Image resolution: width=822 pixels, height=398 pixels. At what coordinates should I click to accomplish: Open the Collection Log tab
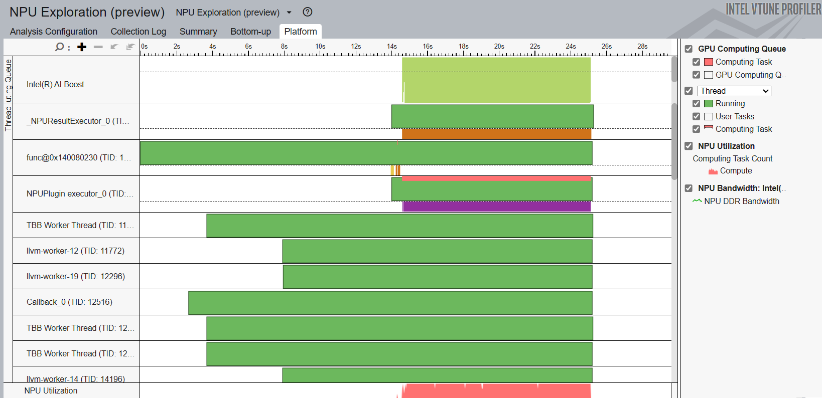point(138,32)
